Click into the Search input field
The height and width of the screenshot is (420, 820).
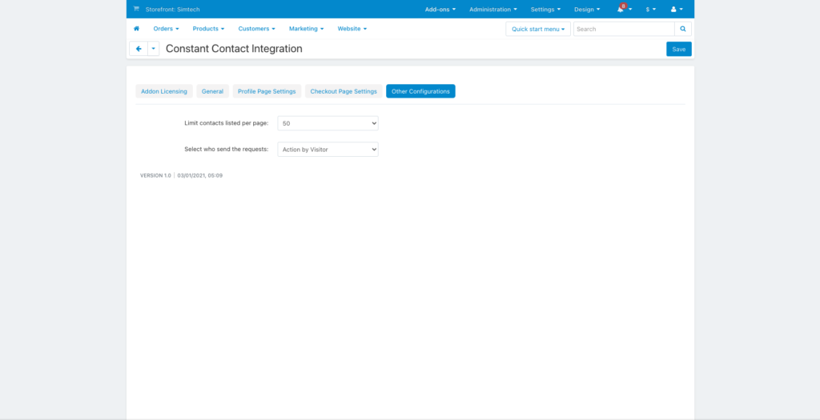point(623,29)
